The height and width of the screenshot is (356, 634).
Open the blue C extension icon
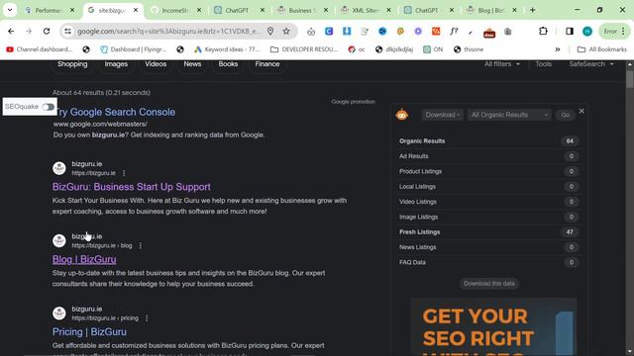click(x=329, y=31)
